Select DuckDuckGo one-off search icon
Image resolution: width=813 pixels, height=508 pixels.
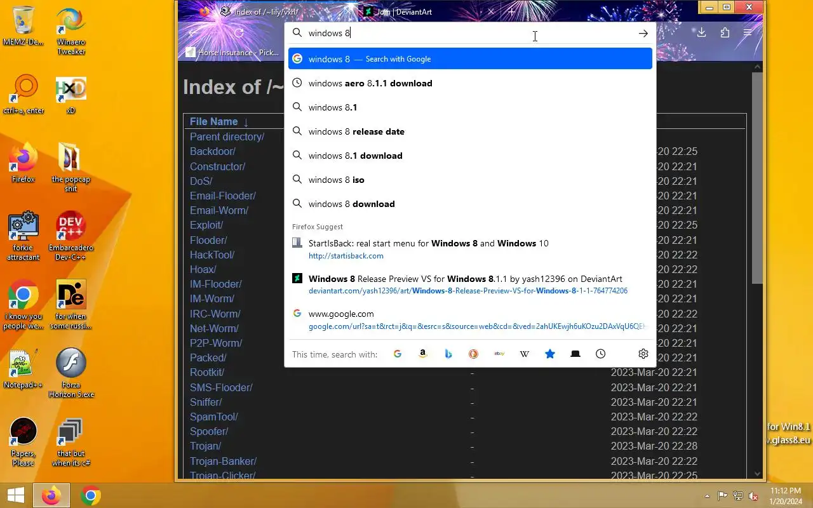coord(473,354)
